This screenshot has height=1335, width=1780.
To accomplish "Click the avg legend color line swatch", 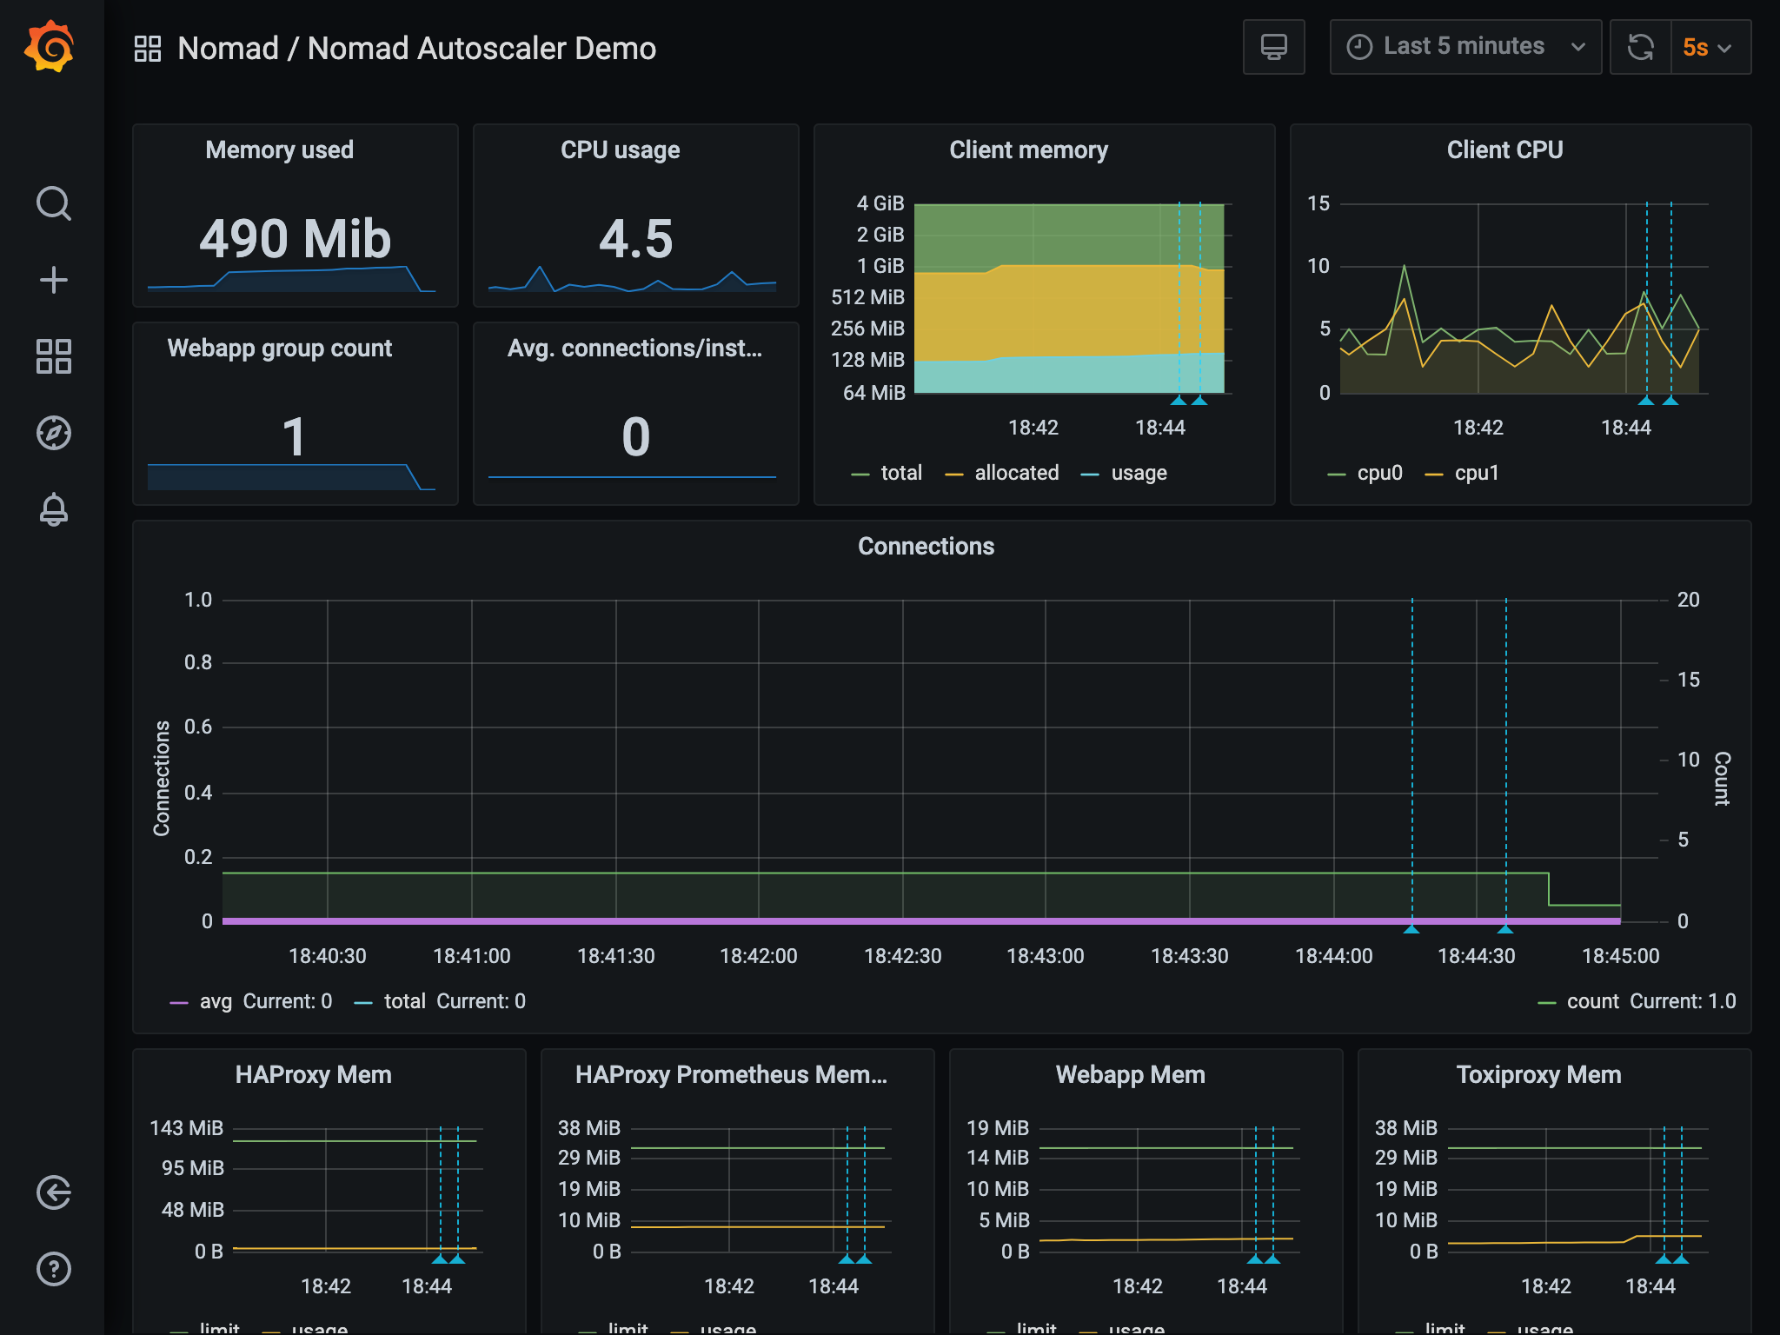I will point(179,1002).
